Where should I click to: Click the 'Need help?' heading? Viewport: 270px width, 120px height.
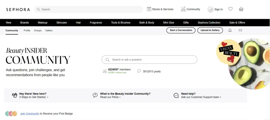[188, 94]
